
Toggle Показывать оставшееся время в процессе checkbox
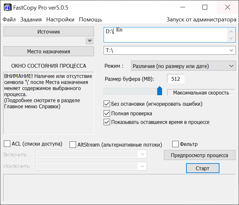[x=107, y=122]
